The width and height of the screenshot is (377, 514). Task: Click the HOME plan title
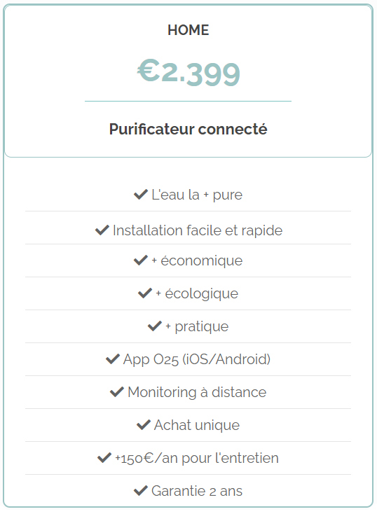[188, 30]
